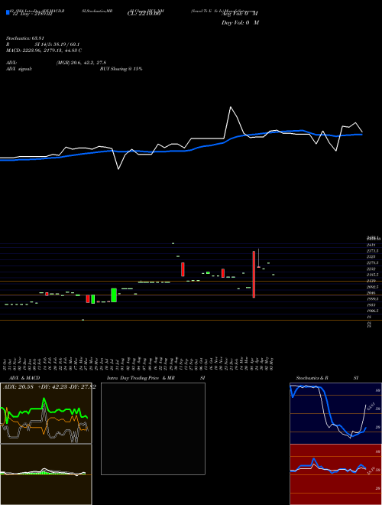
Task: Click the large green candlestick in mid chart
Action: 114,295
